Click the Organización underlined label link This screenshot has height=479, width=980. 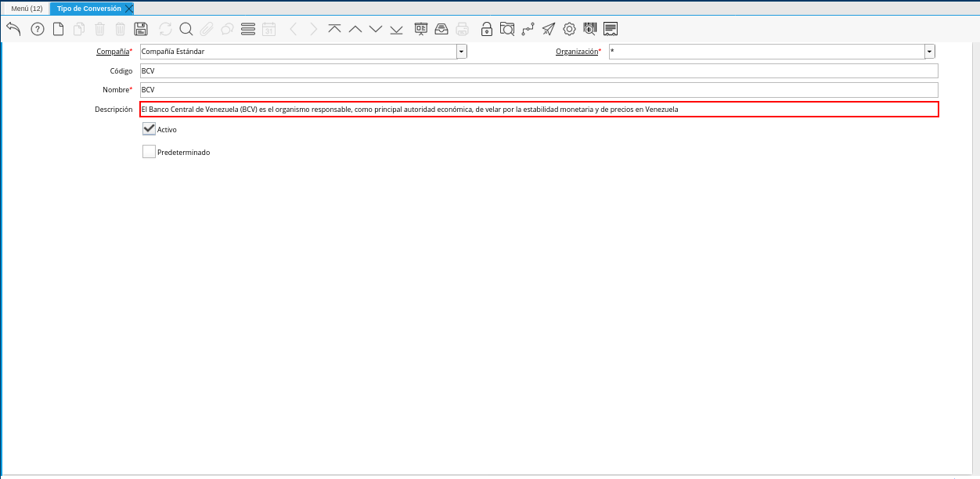(x=577, y=51)
